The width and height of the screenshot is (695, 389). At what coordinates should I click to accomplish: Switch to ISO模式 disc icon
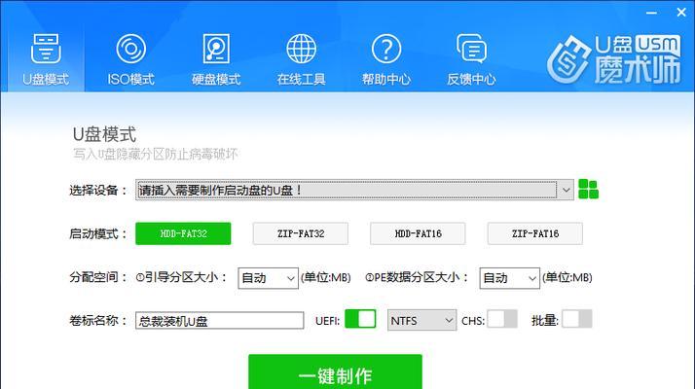click(130, 49)
